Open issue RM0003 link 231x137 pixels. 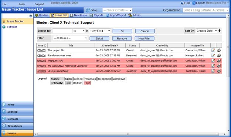click(x=41, y=61)
